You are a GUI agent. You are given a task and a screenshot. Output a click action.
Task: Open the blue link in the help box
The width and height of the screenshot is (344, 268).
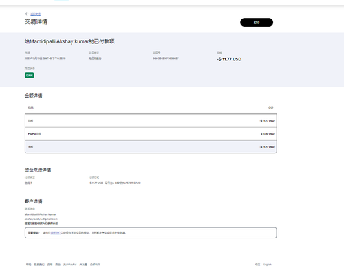56,233
